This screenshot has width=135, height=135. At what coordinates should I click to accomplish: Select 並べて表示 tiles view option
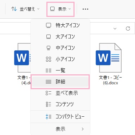coord(60,93)
